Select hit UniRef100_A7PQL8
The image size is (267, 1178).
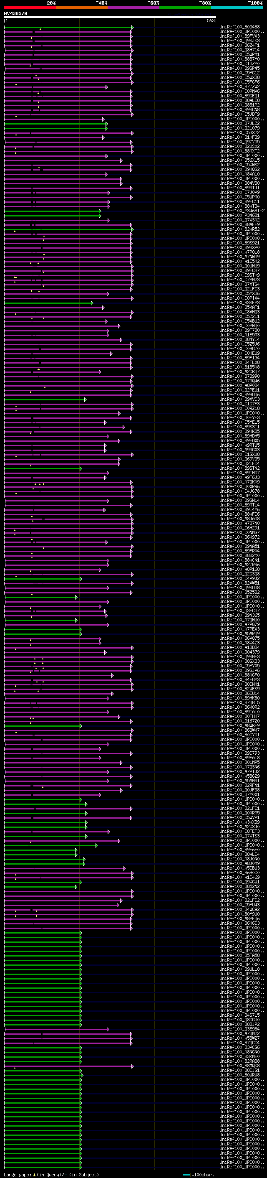click(x=239, y=252)
